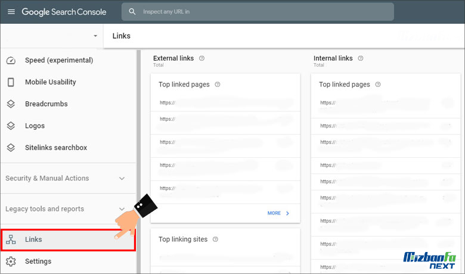
Task: Open the property selector dropdown arrow
Action: point(95,36)
